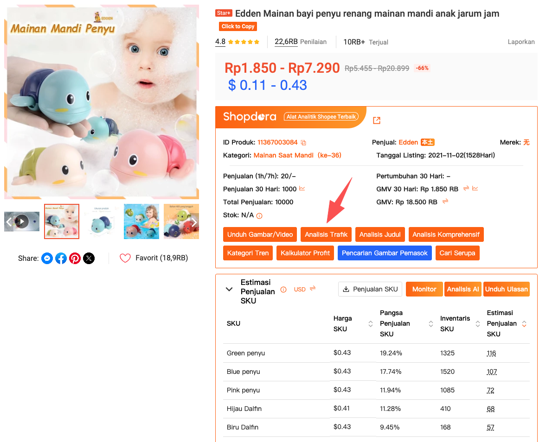Copy the product ID icon

[303, 143]
